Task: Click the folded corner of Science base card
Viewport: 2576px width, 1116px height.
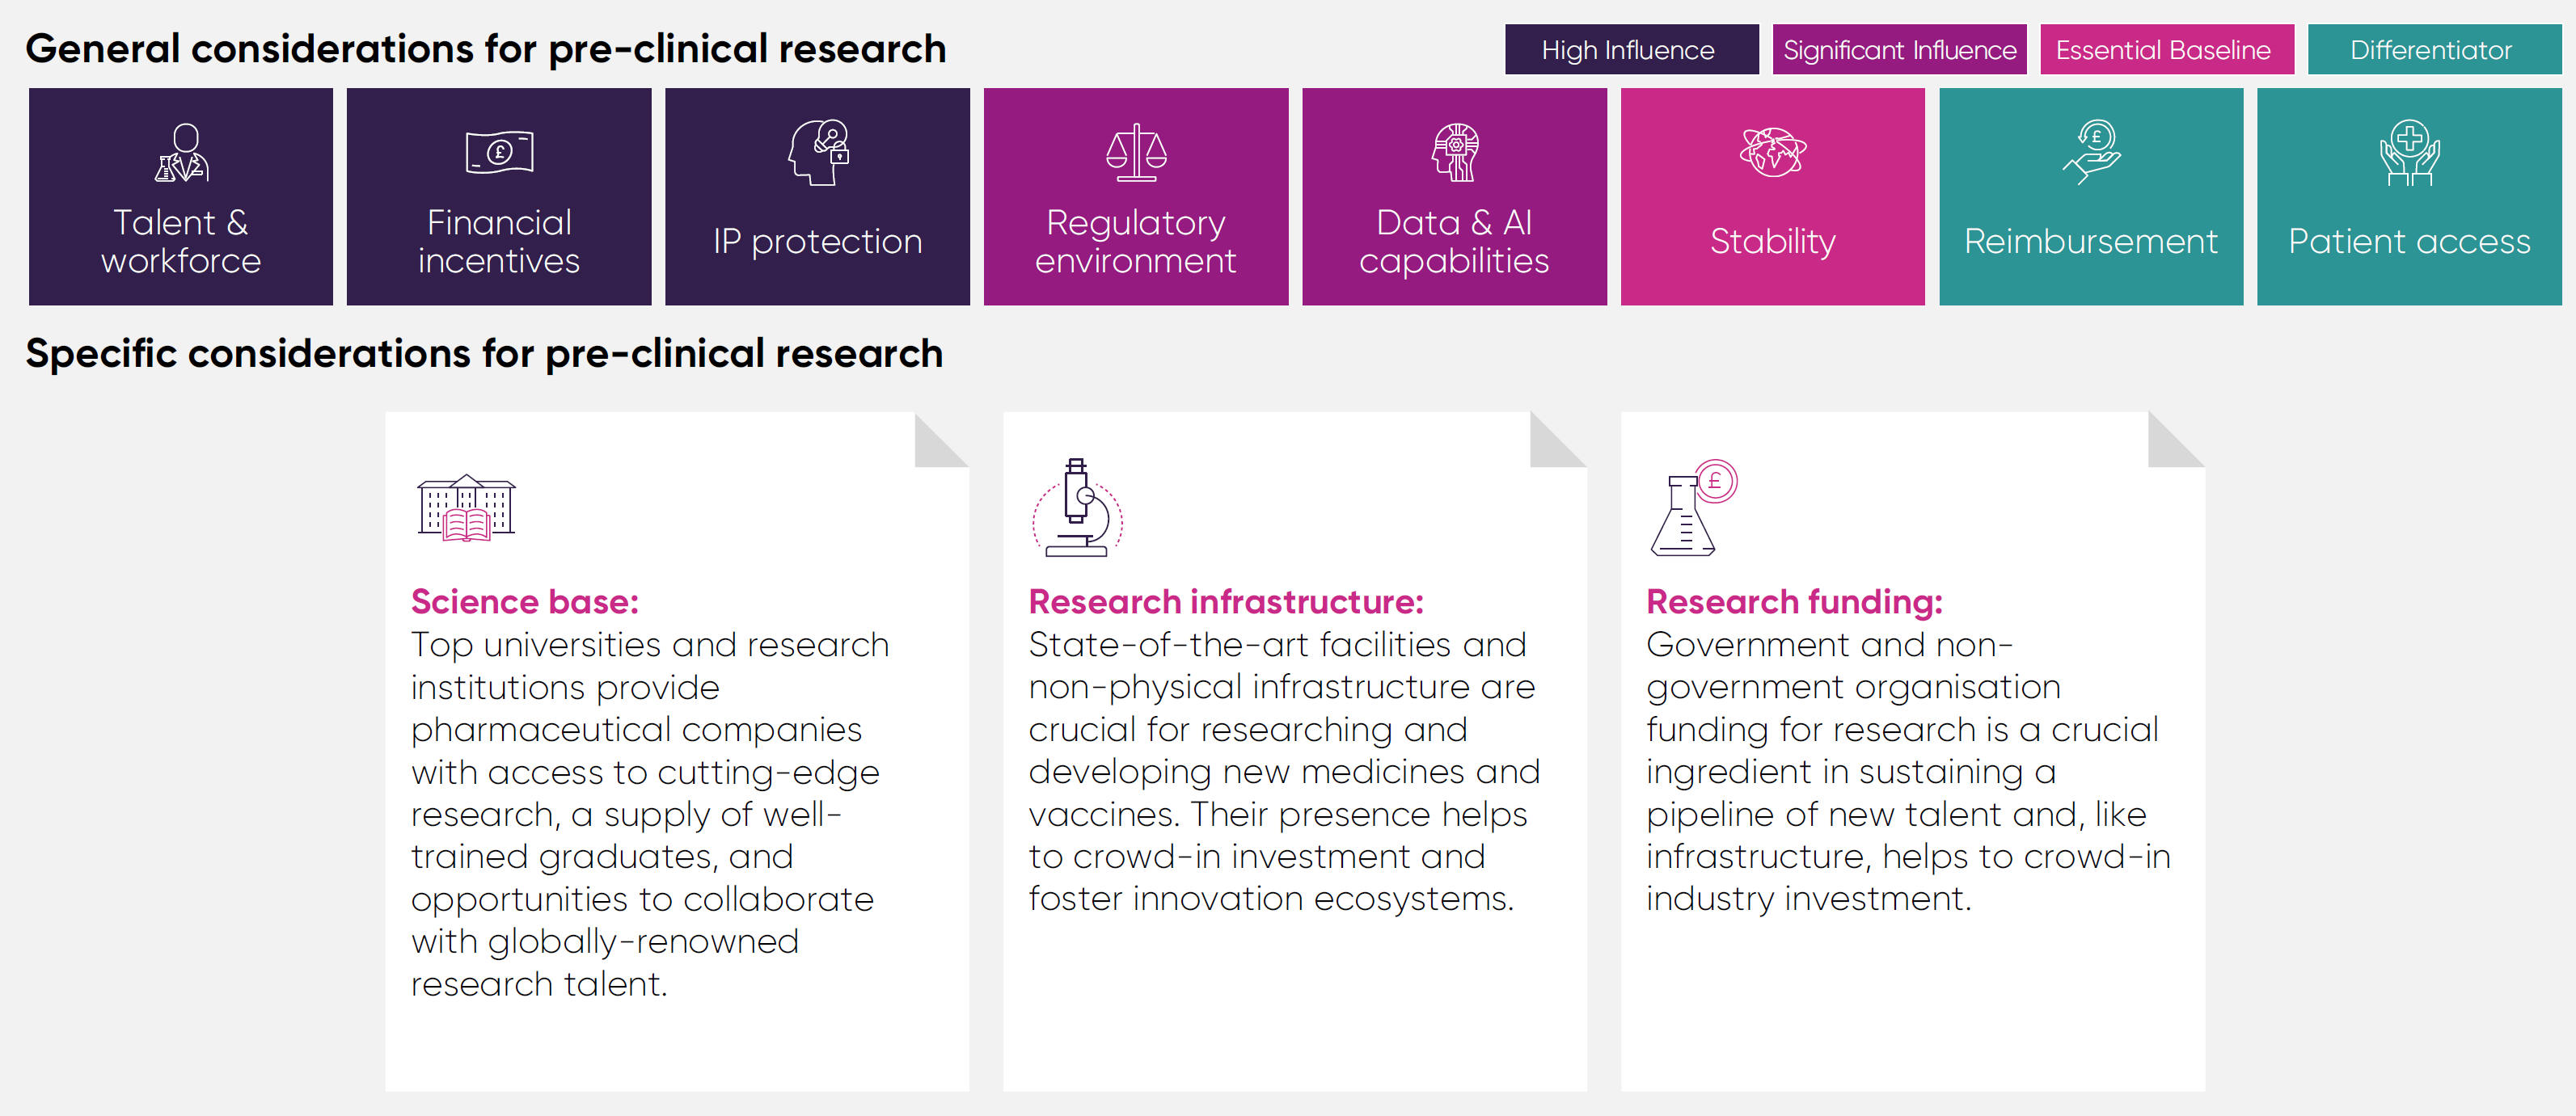Action: [x=939, y=441]
